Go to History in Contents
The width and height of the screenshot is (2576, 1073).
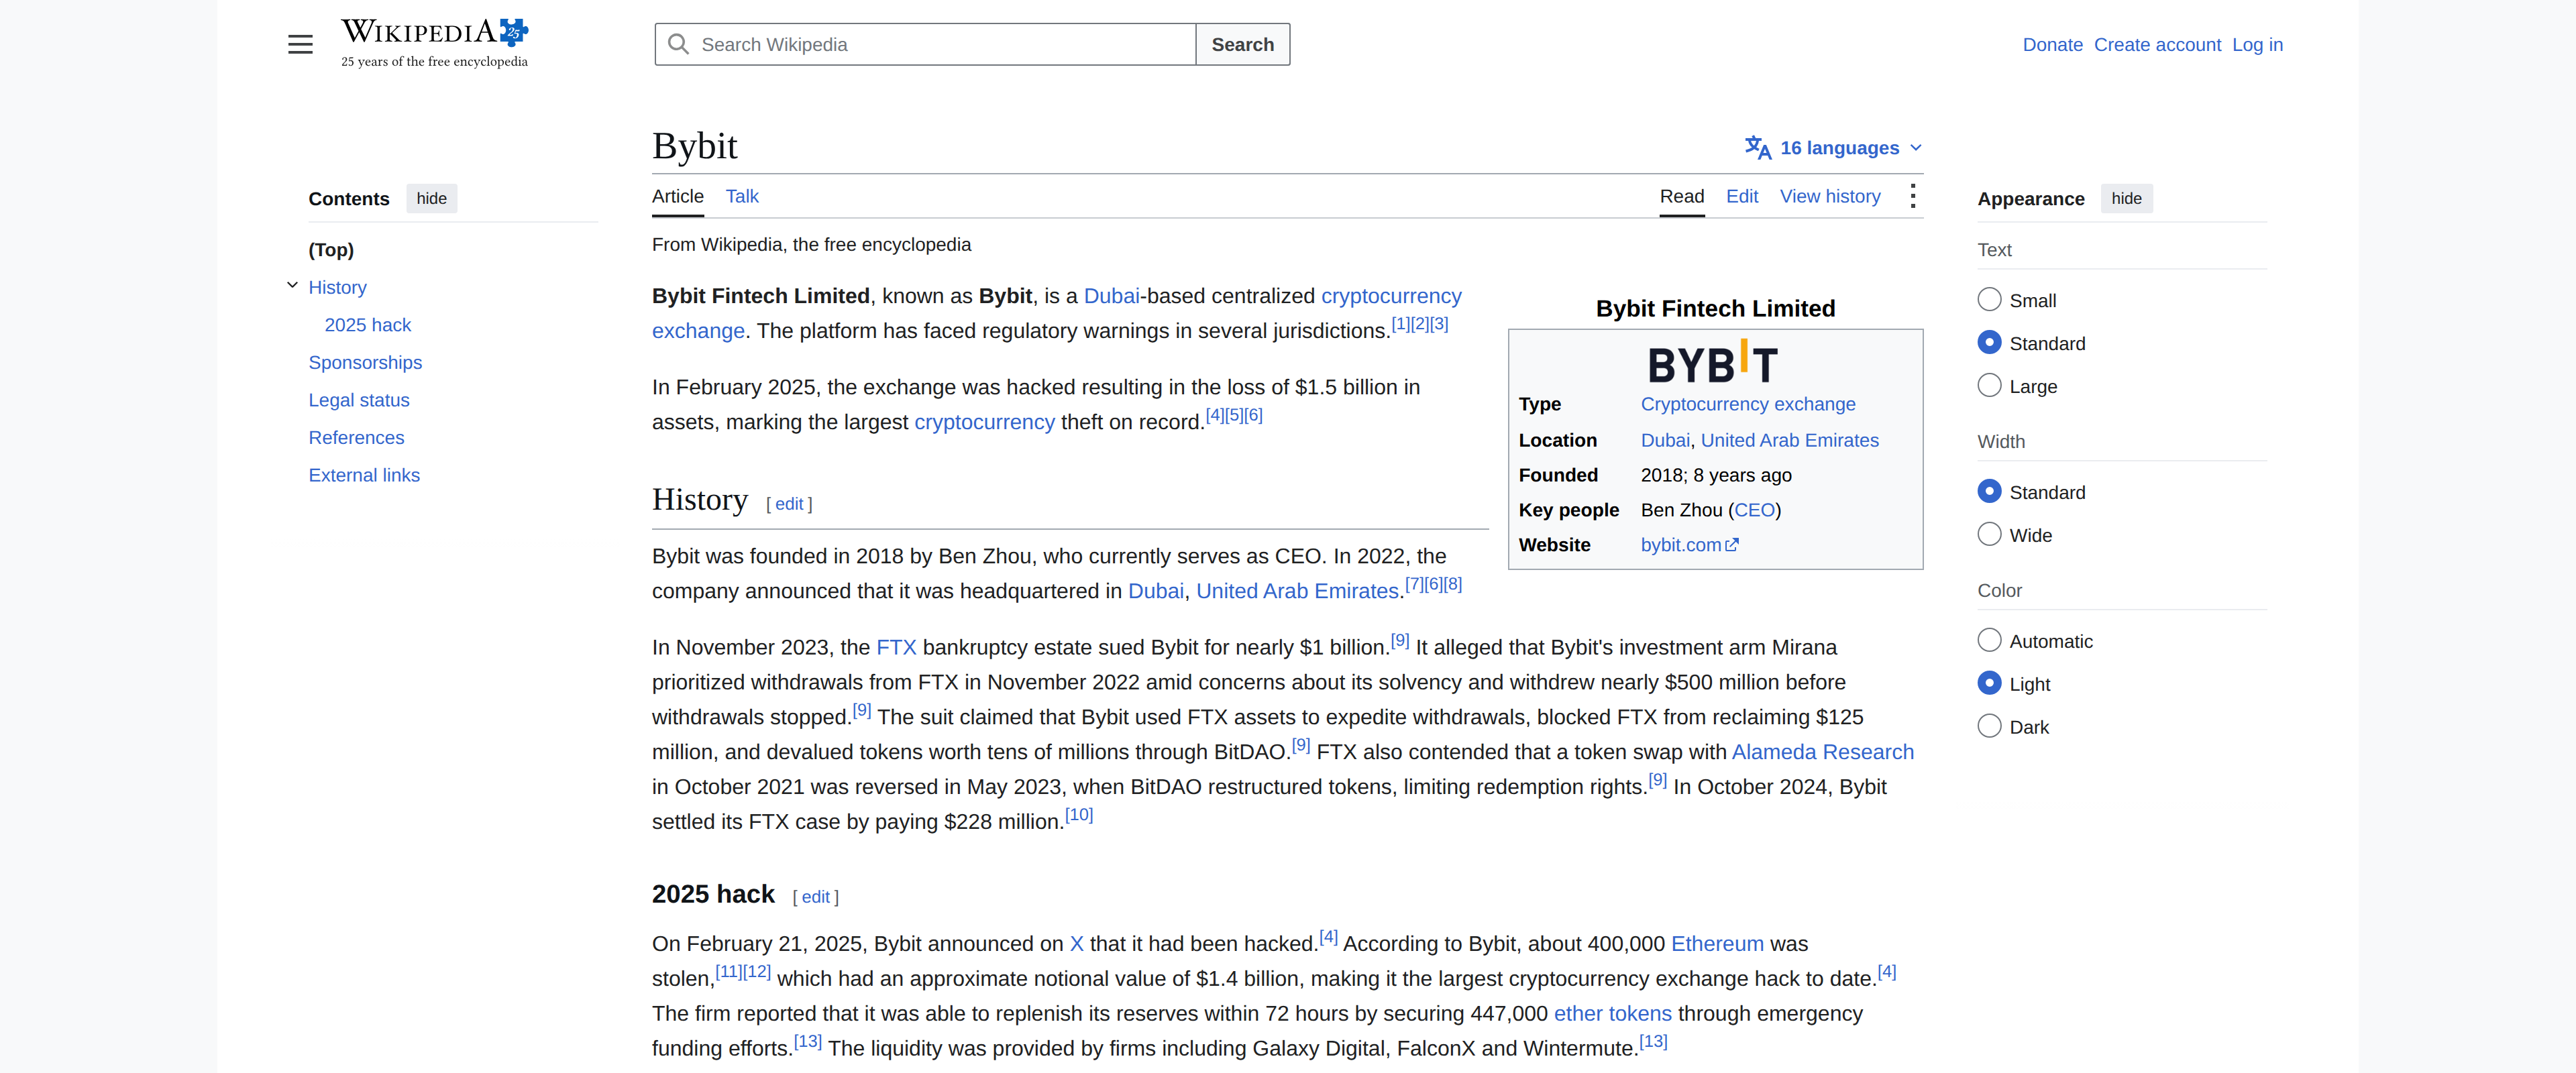(x=337, y=288)
